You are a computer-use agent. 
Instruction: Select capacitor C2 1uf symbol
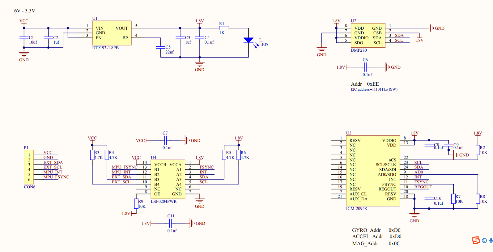[48, 38]
